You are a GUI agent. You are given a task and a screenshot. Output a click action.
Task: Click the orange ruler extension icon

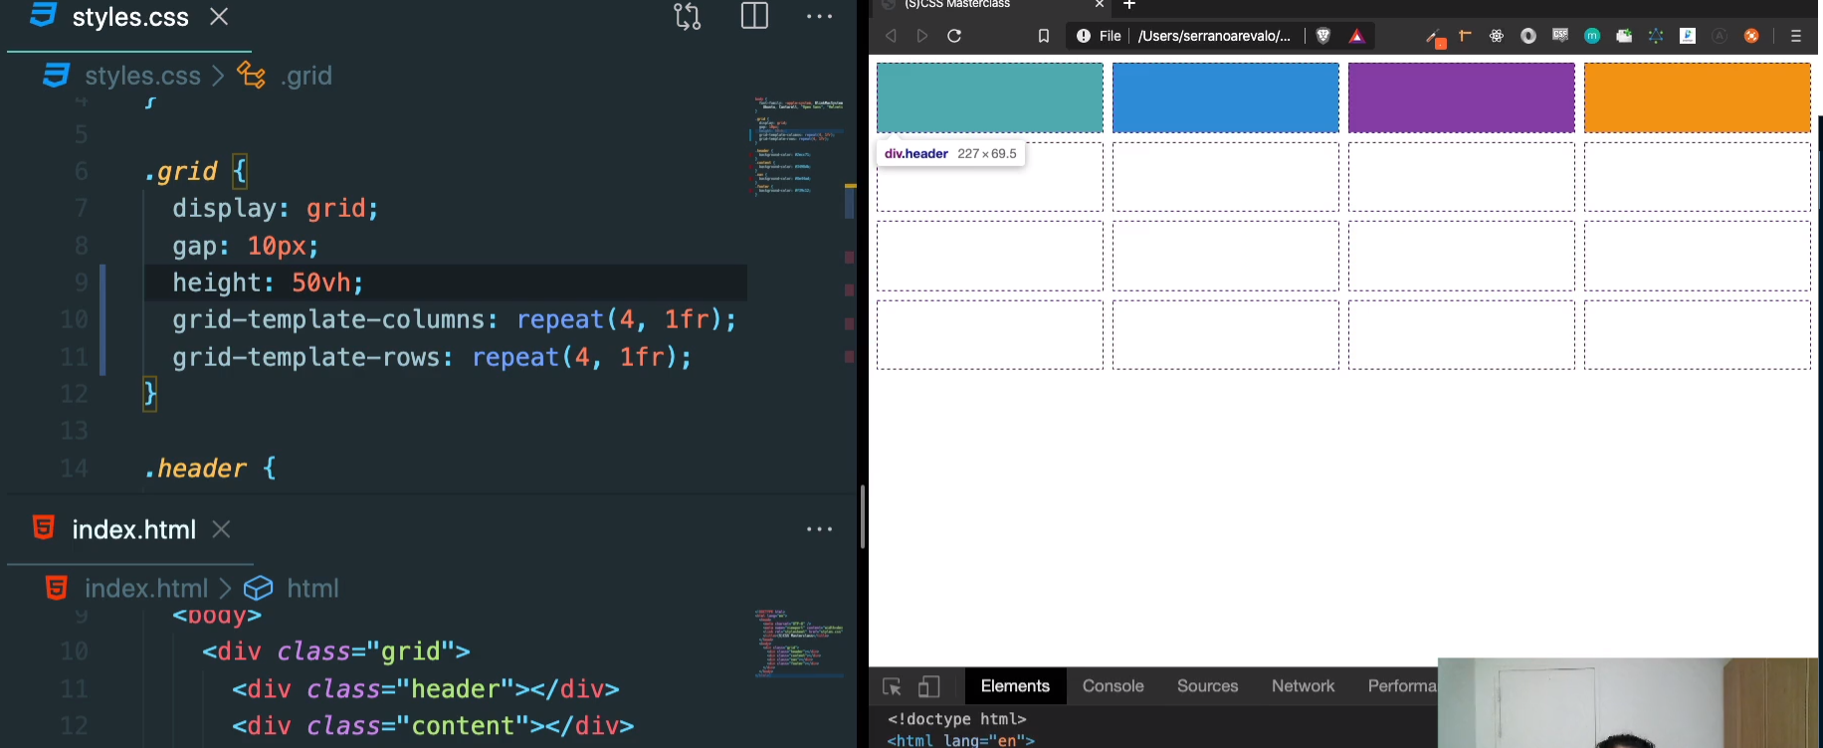[1465, 36]
